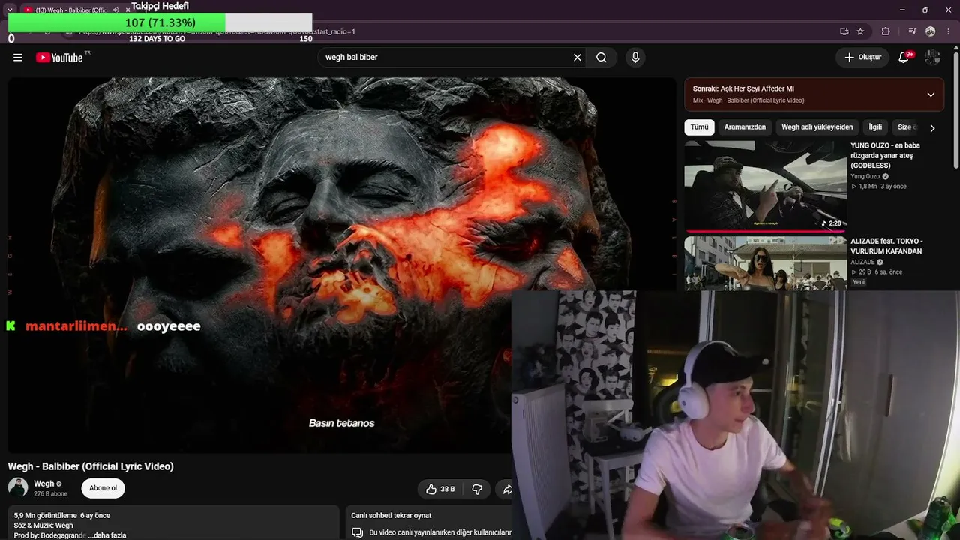960x540 pixels.
Task: Open the ALIZADE feat. TOKYO video title
Action: click(886, 246)
